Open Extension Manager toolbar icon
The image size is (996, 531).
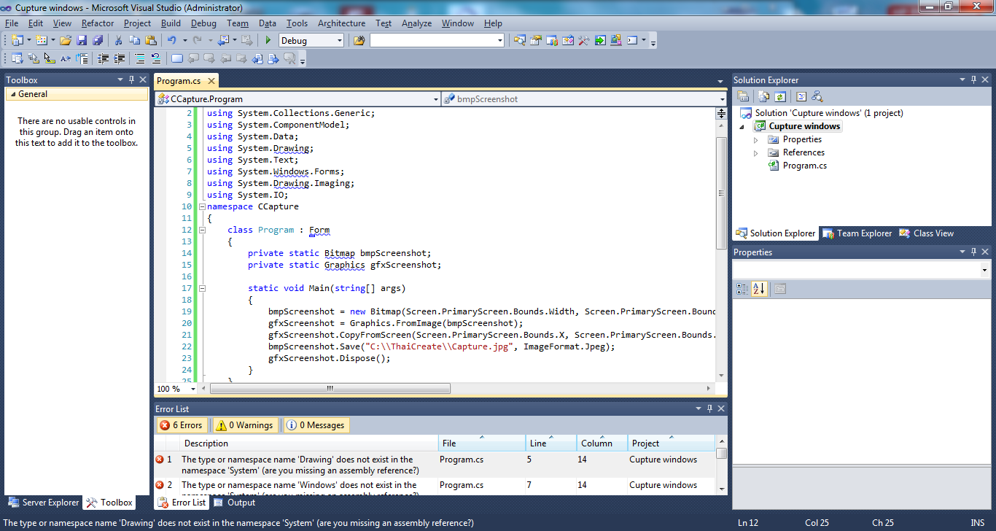[x=616, y=40]
